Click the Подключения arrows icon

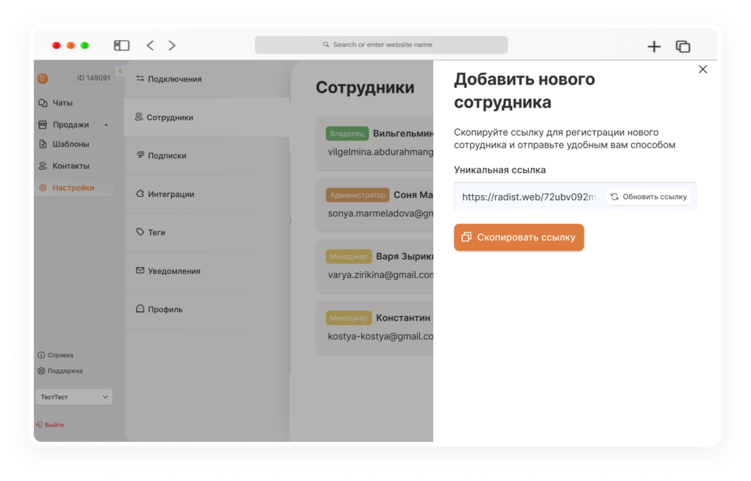pos(140,79)
